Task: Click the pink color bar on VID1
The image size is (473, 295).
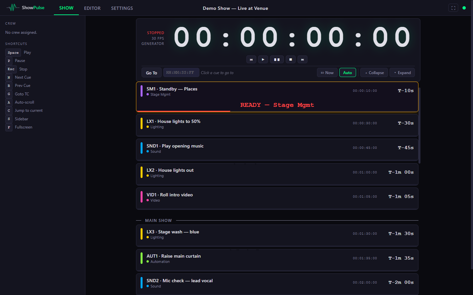Action: 142,197
